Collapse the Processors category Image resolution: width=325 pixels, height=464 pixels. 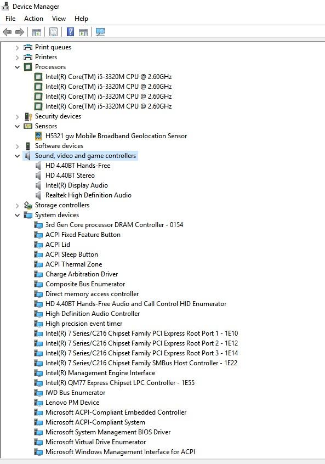(x=17, y=67)
